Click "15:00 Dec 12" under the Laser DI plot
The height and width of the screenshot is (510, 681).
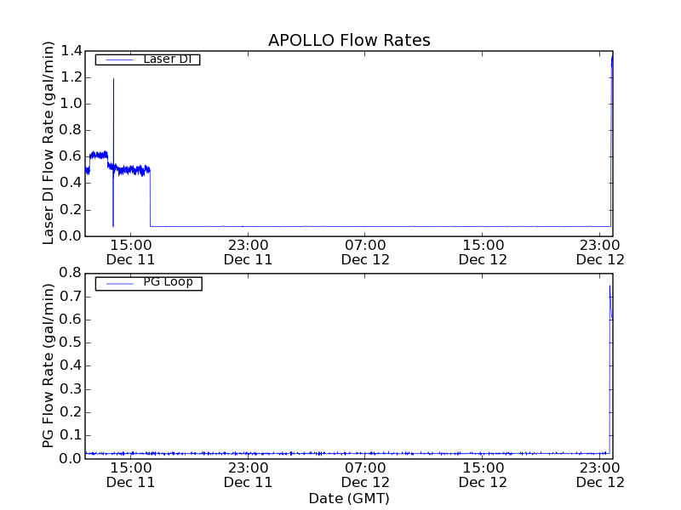click(483, 252)
